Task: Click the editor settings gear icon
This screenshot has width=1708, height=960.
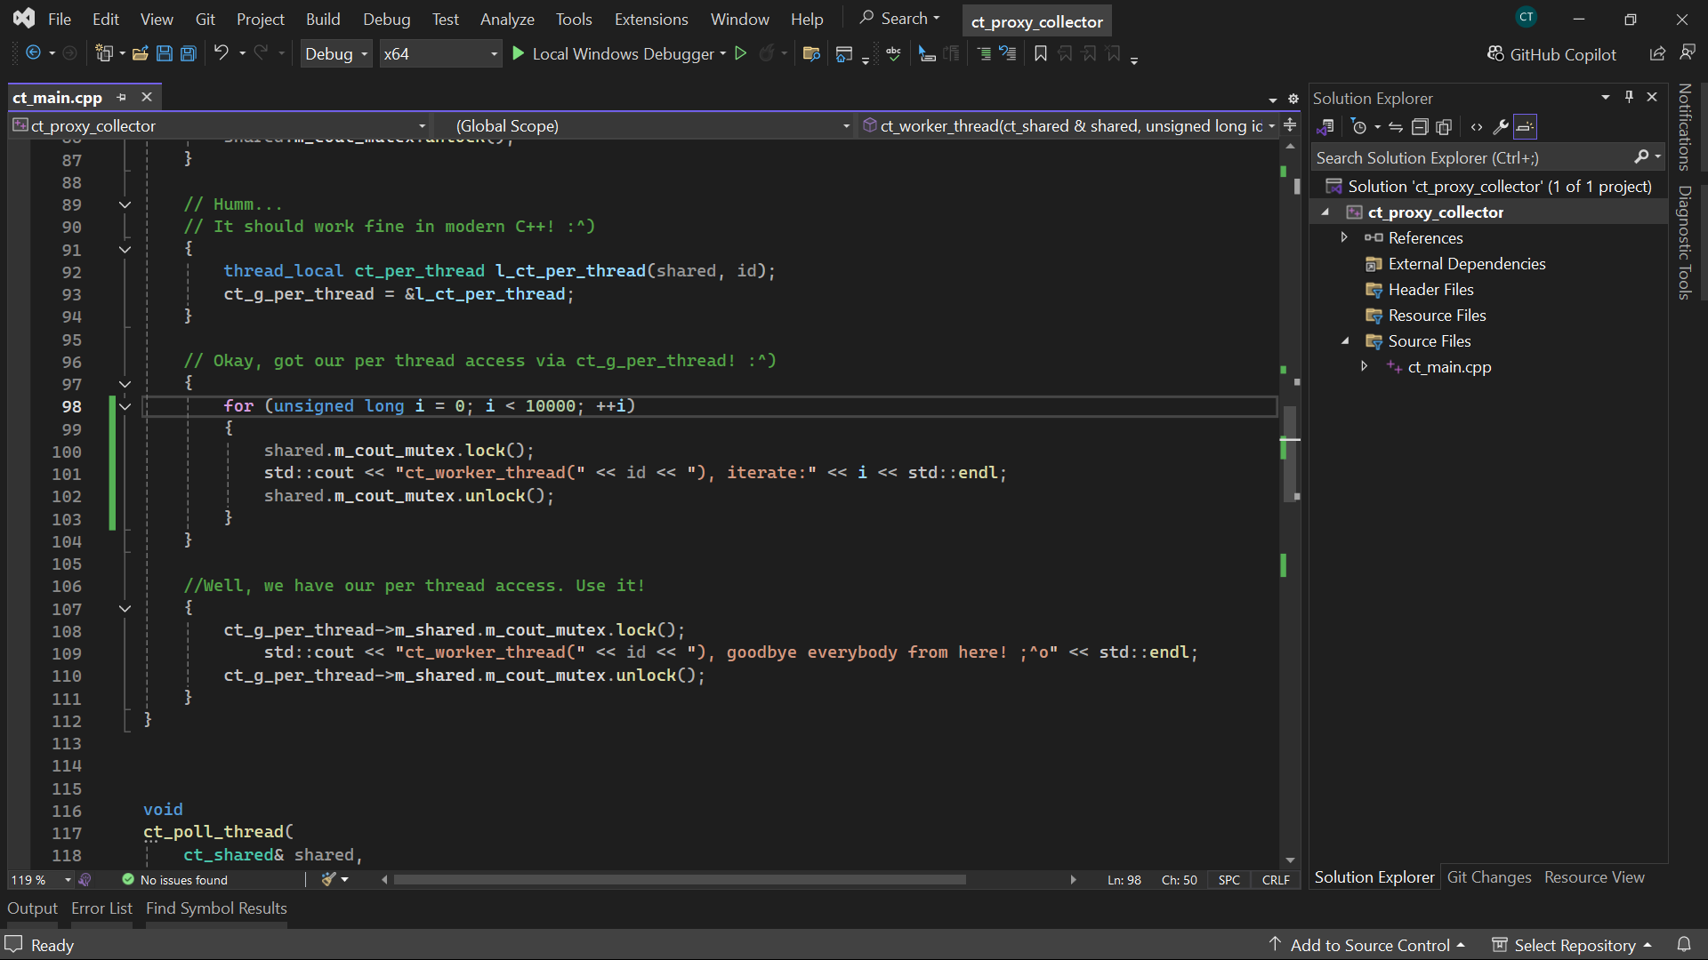Action: coord(1293,99)
